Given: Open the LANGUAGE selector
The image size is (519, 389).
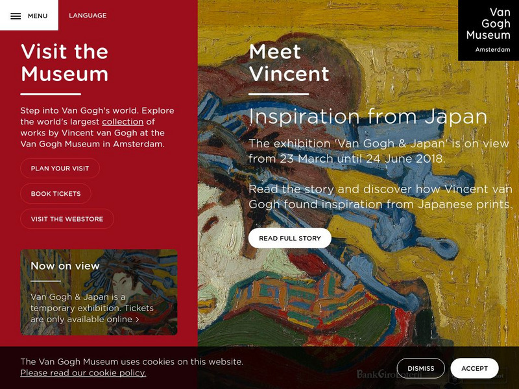Looking at the screenshot, I should pos(88,15).
